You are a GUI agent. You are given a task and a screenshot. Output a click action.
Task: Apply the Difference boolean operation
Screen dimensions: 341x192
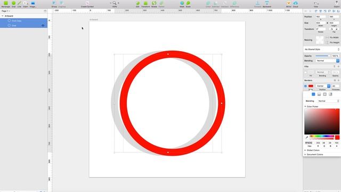[x=234, y=3]
